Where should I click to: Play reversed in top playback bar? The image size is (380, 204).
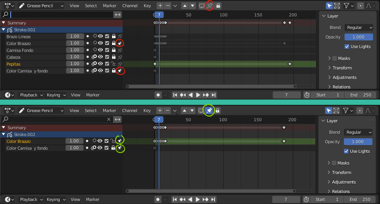191,95
